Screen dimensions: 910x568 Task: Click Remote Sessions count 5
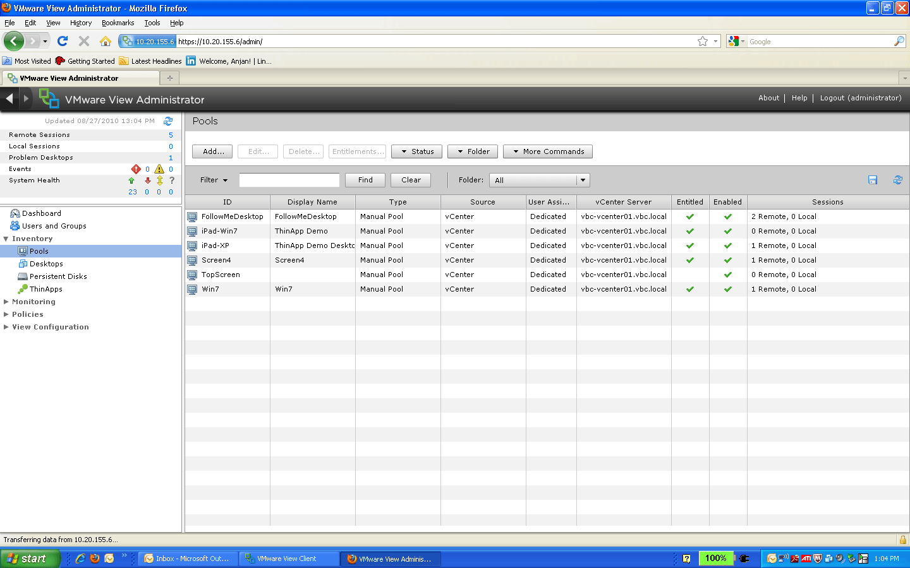pyautogui.click(x=171, y=135)
